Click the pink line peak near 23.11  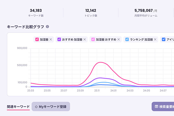point(101,62)
